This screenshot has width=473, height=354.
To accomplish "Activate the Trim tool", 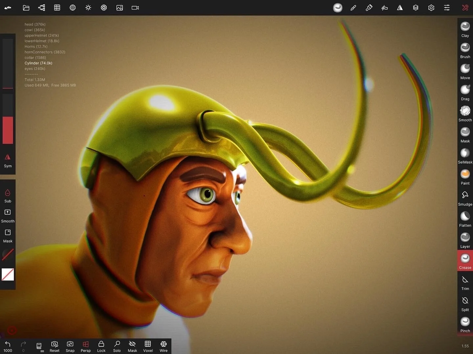I will (x=465, y=282).
